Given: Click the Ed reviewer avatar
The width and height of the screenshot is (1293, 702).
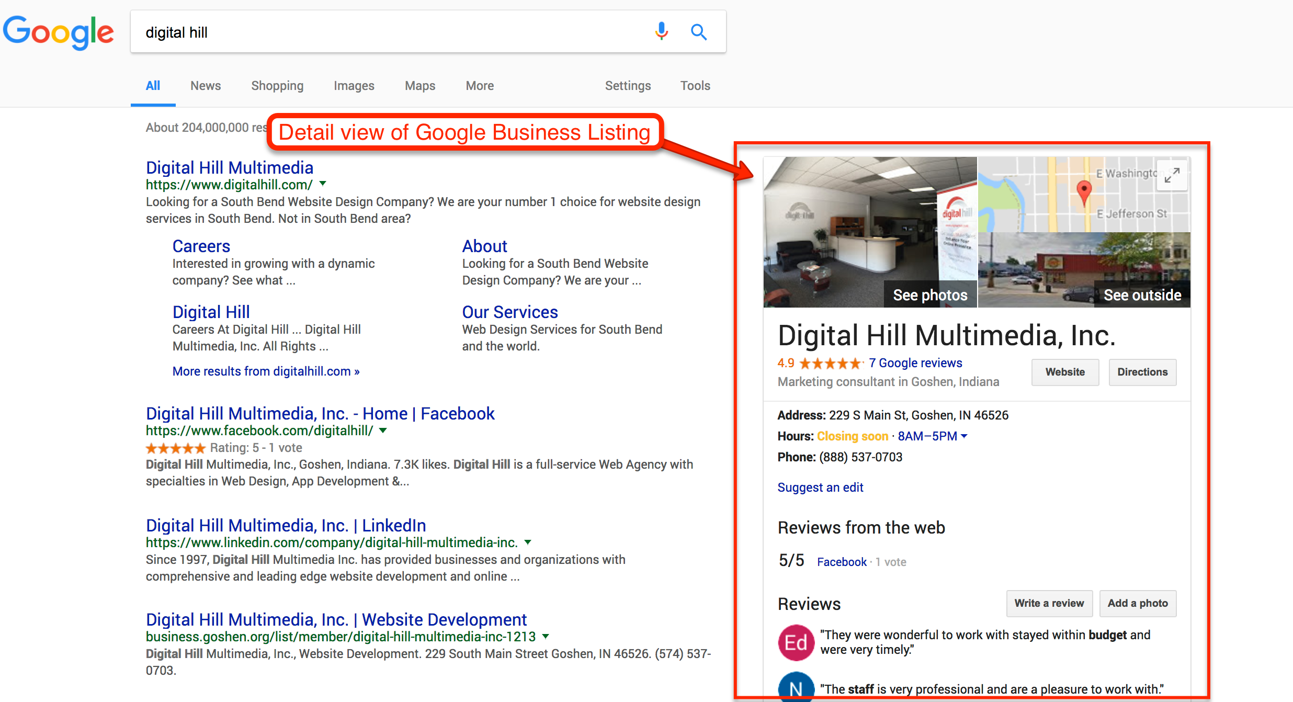Looking at the screenshot, I should coord(796,642).
